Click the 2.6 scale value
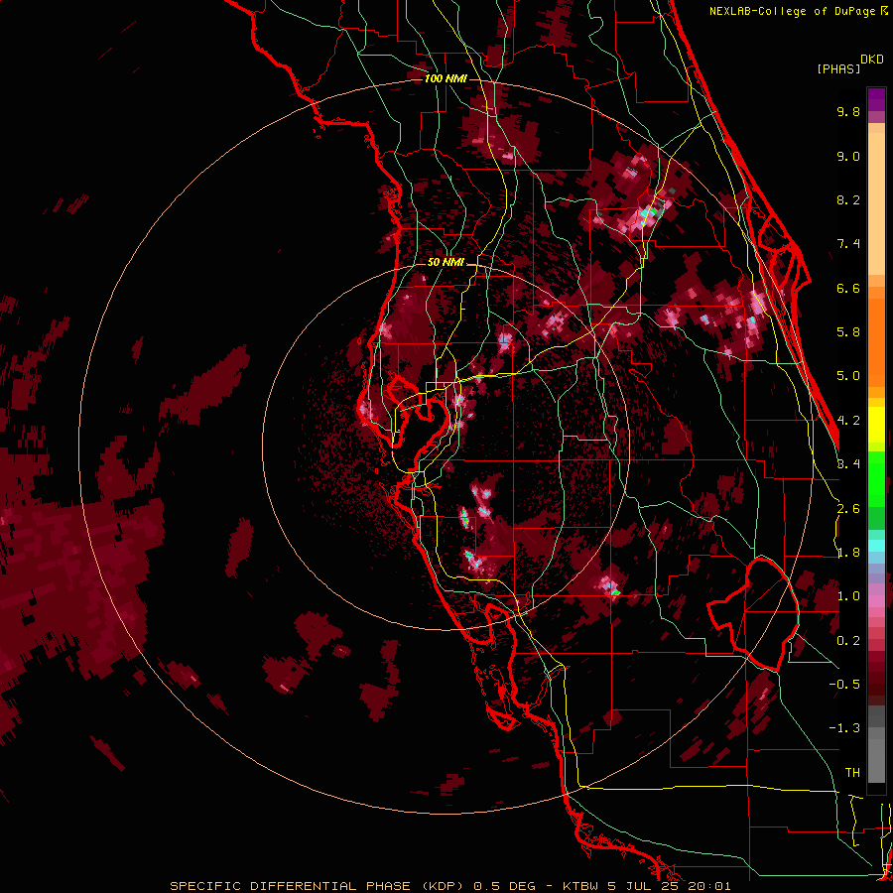The image size is (893, 893). coord(848,508)
